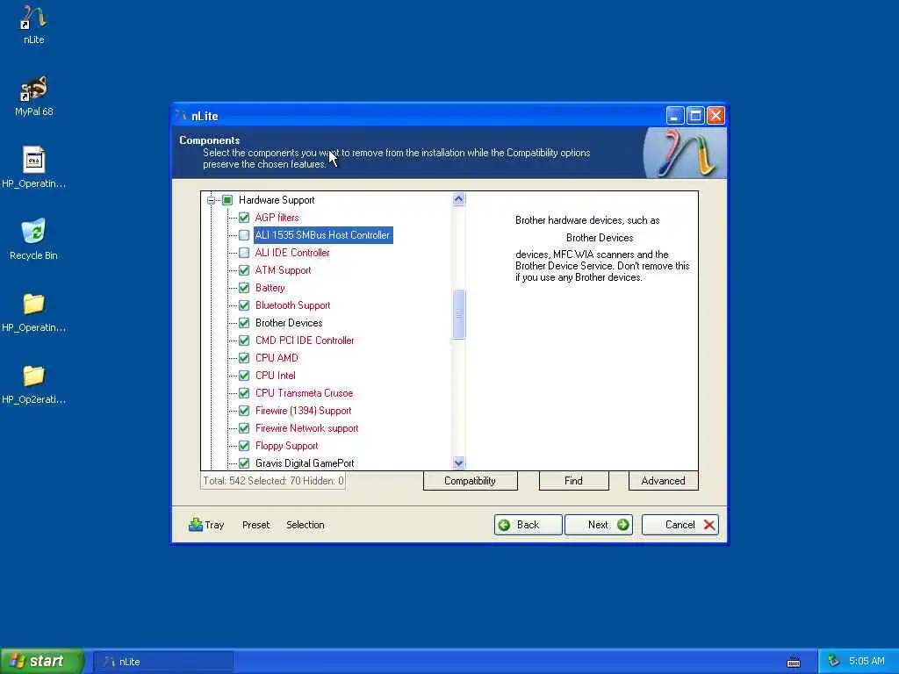Open the Selection menu
This screenshot has width=899, height=674.
305,525
